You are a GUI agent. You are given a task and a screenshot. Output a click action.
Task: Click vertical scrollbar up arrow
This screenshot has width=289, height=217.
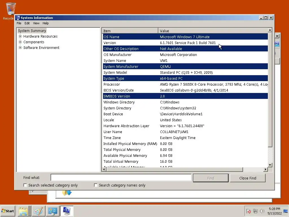pyautogui.click(x=270, y=30)
